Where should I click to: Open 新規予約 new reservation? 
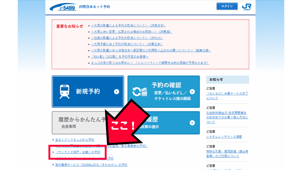(88, 92)
